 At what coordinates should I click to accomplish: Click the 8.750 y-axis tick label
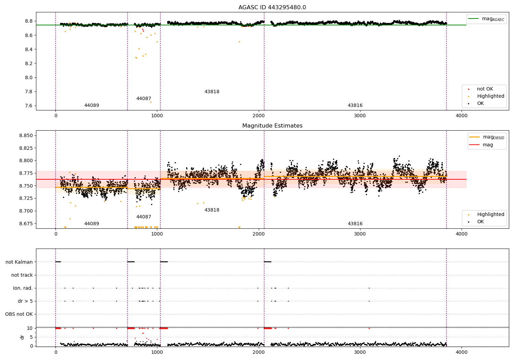(x=26, y=186)
